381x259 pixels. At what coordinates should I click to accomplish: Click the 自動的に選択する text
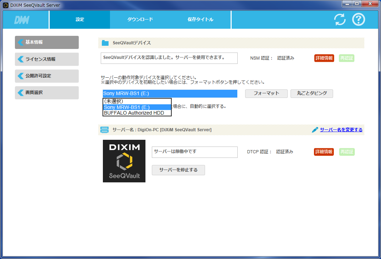click(x=208, y=106)
